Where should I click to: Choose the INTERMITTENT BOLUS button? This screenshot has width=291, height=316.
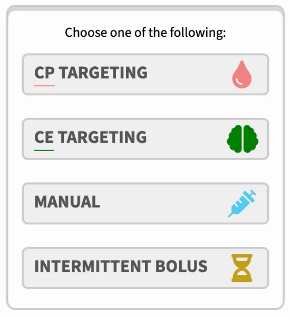tap(145, 268)
